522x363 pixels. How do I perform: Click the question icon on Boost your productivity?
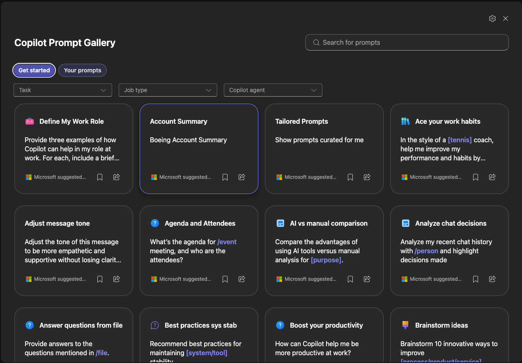click(x=280, y=325)
